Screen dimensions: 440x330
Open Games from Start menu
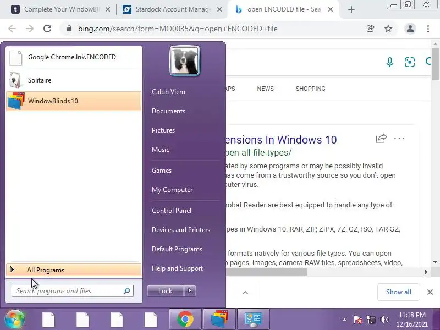tap(162, 170)
